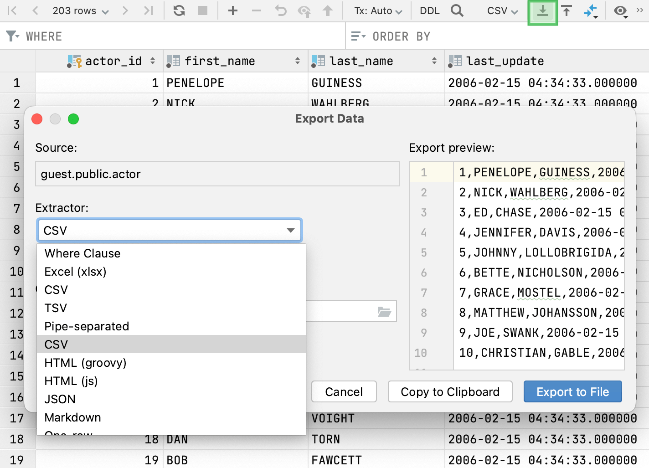The width and height of the screenshot is (649, 468).
Task: Copy export data to clipboard
Action: coord(450,391)
